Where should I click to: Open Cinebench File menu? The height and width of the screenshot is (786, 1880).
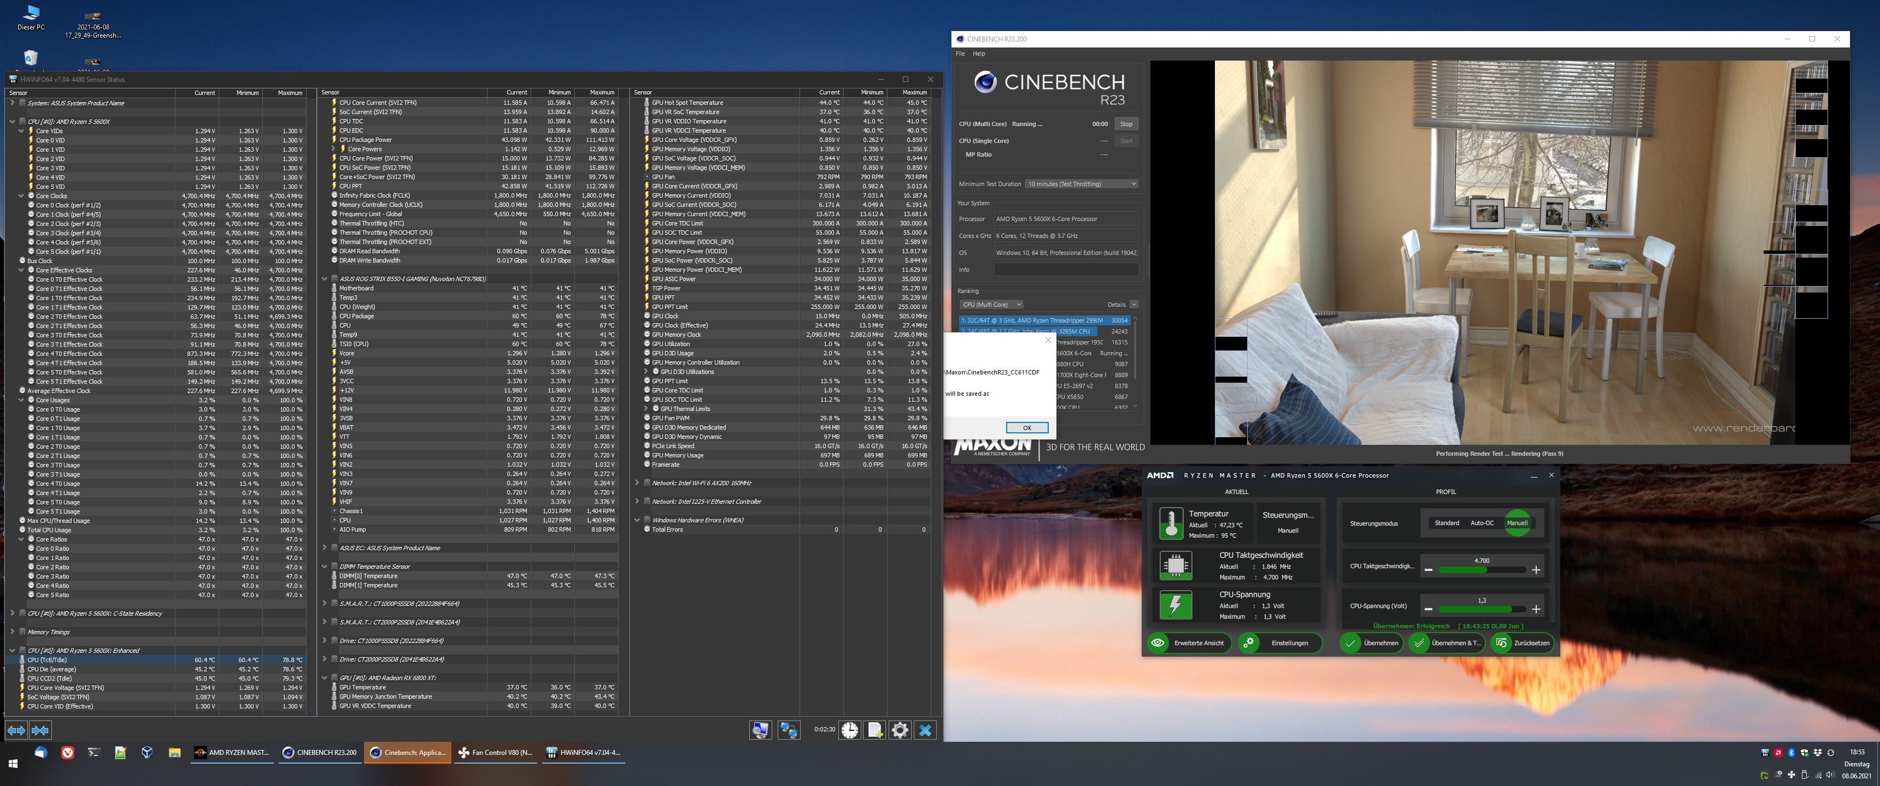tap(960, 54)
